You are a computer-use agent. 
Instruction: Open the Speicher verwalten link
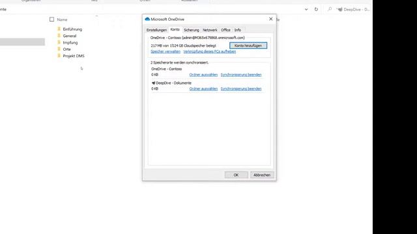(165, 51)
